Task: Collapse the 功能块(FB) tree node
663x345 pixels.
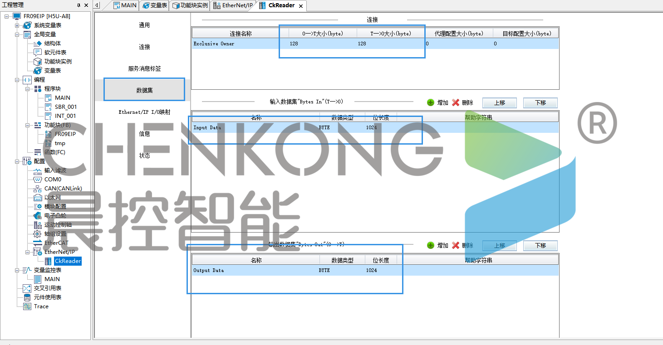Action: (x=28, y=125)
